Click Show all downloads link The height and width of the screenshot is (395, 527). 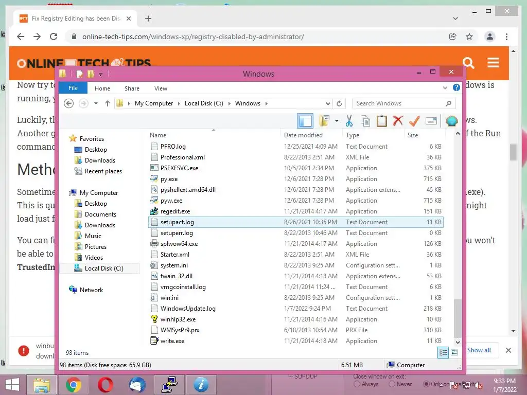click(479, 350)
